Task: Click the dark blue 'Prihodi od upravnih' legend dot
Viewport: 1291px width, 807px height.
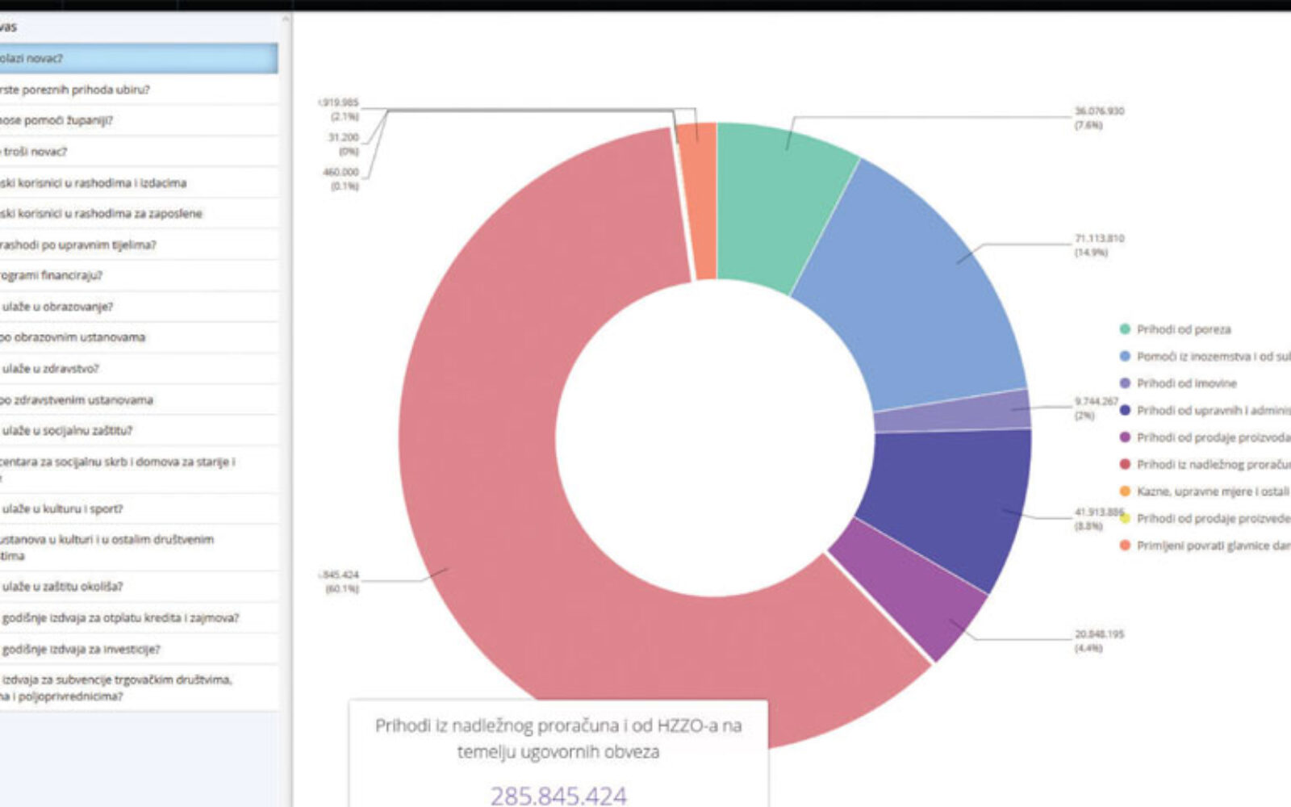Action: click(x=1125, y=411)
